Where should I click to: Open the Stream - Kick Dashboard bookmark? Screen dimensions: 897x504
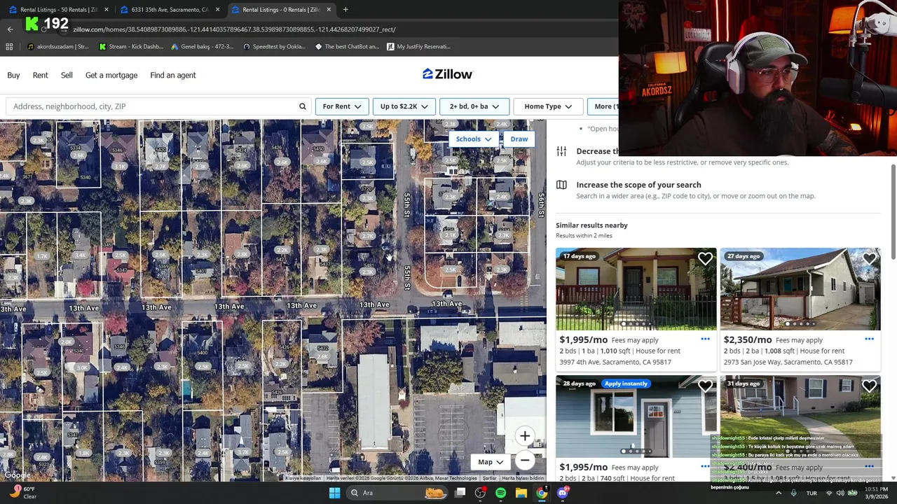pyautogui.click(x=131, y=47)
